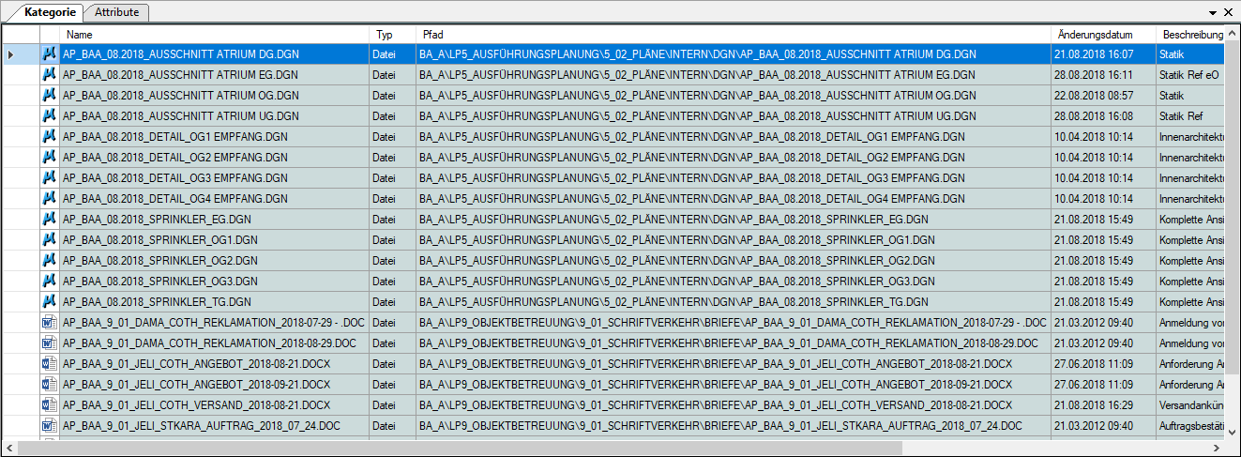
Task: Click Word icon of JELI_COTH_VERSAND_2018-08-21
Action: [50, 405]
